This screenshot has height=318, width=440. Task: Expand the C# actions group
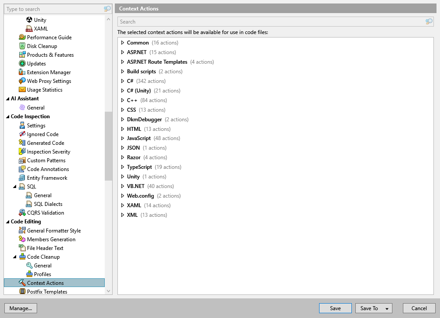tap(123, 81)
